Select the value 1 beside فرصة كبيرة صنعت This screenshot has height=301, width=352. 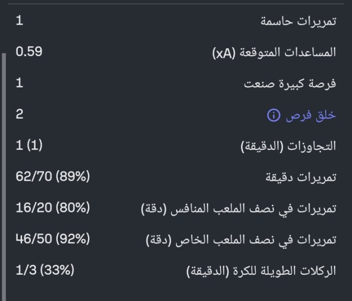pyautogui.click(x=19, y=83)
